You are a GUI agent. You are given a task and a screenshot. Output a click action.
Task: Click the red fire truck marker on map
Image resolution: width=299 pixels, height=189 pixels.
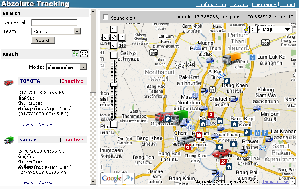162,116
